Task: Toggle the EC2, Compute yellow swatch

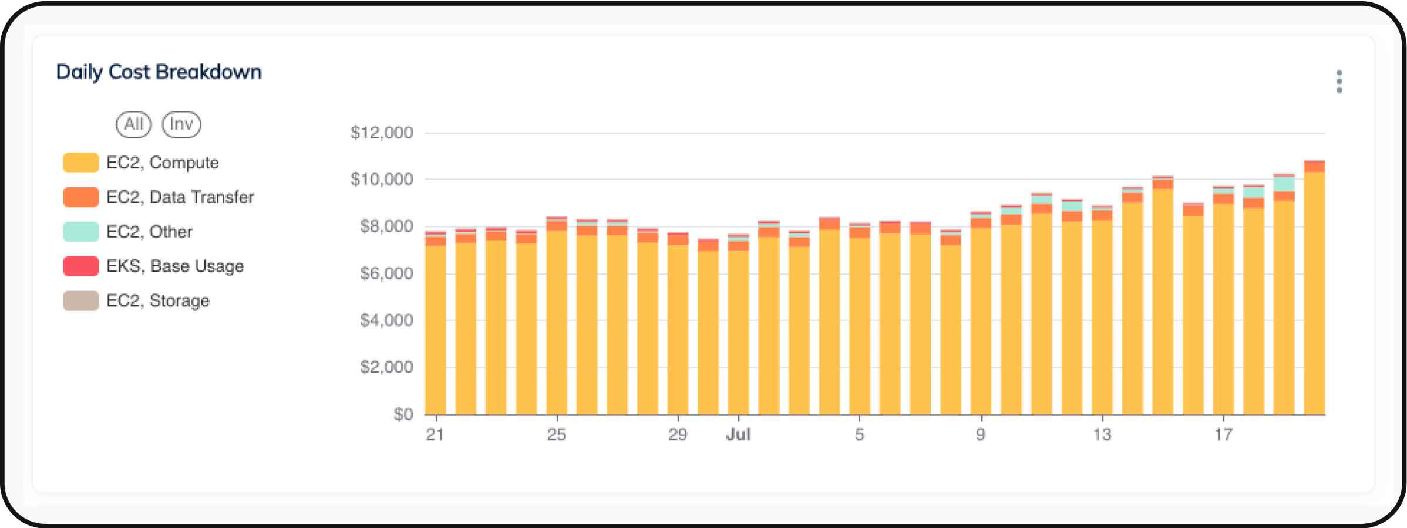Action: pos(81,163)
